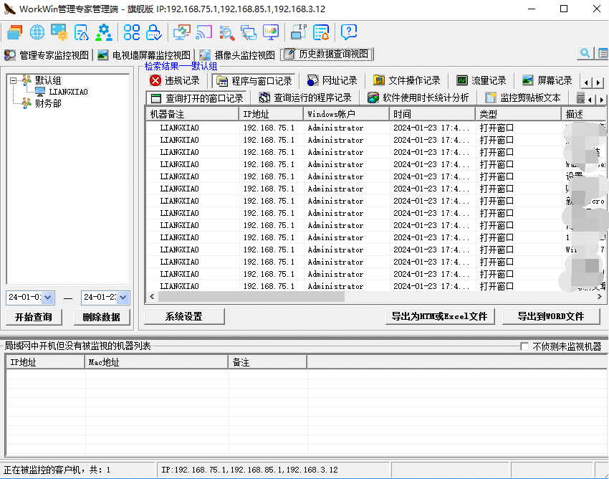This screenshot has height=479, width=609.
Task: Click the list icon beside the magnifier
Action: tap(603, 53)
